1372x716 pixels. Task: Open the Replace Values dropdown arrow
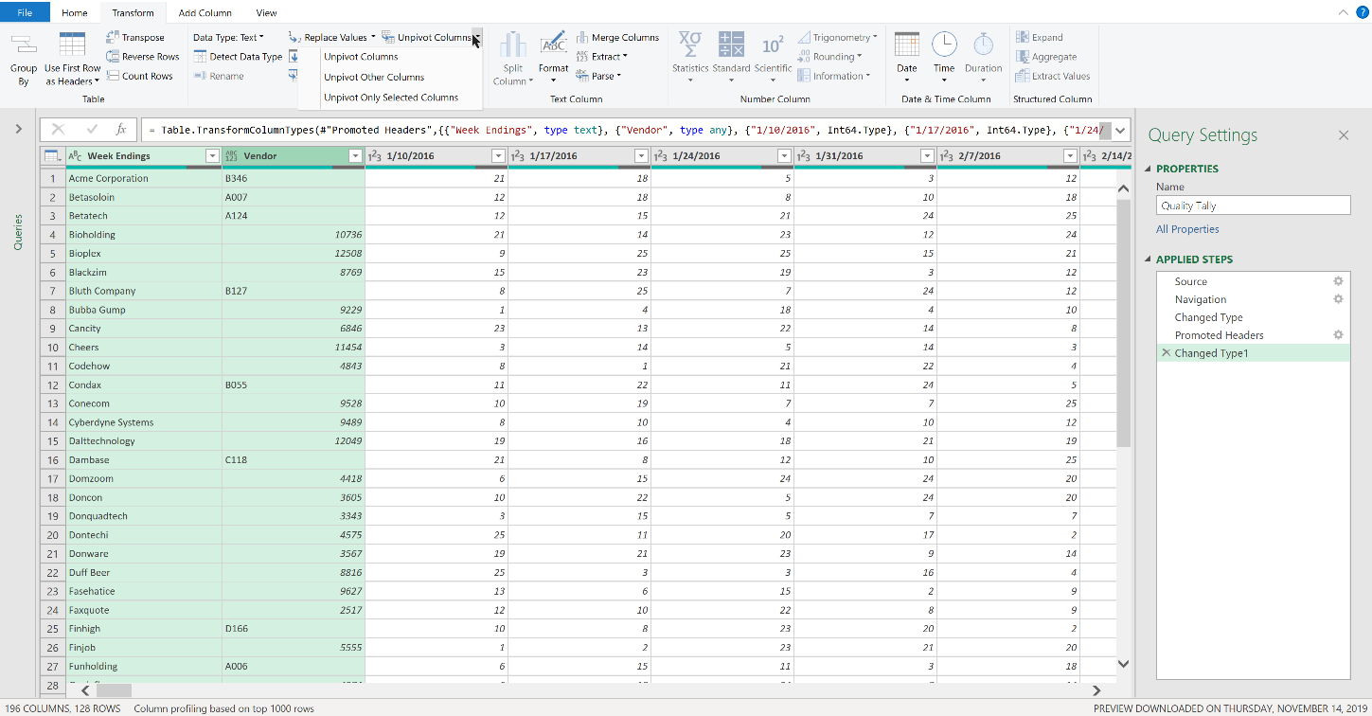pos(373,38)
